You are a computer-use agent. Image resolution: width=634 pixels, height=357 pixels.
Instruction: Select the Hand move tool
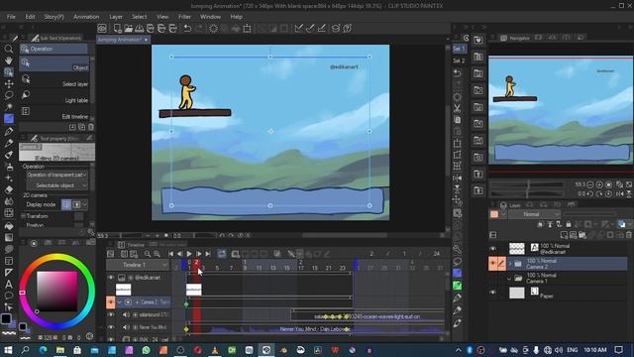pos(8,60)
